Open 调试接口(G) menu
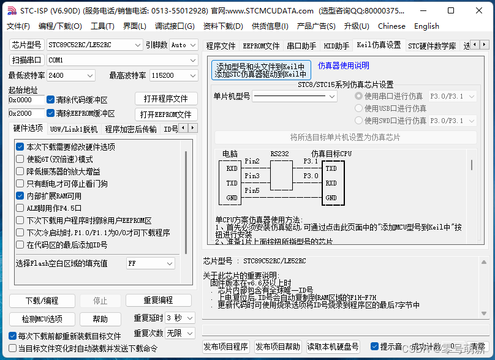Image resolution: width=495 pixels, height=360 pixels. tap(175, 26)
